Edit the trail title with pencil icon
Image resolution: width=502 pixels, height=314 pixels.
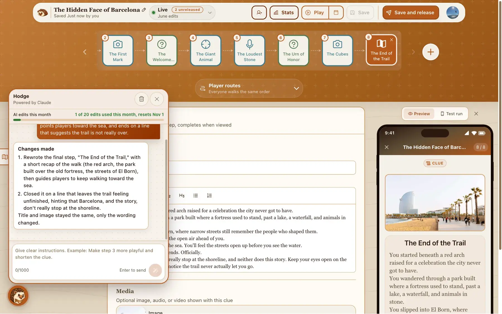[x=144, y=10]
